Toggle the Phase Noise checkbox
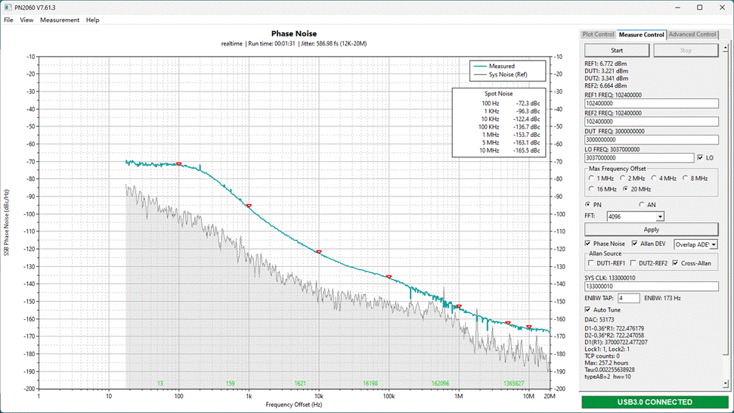 [x=588, y=244]
